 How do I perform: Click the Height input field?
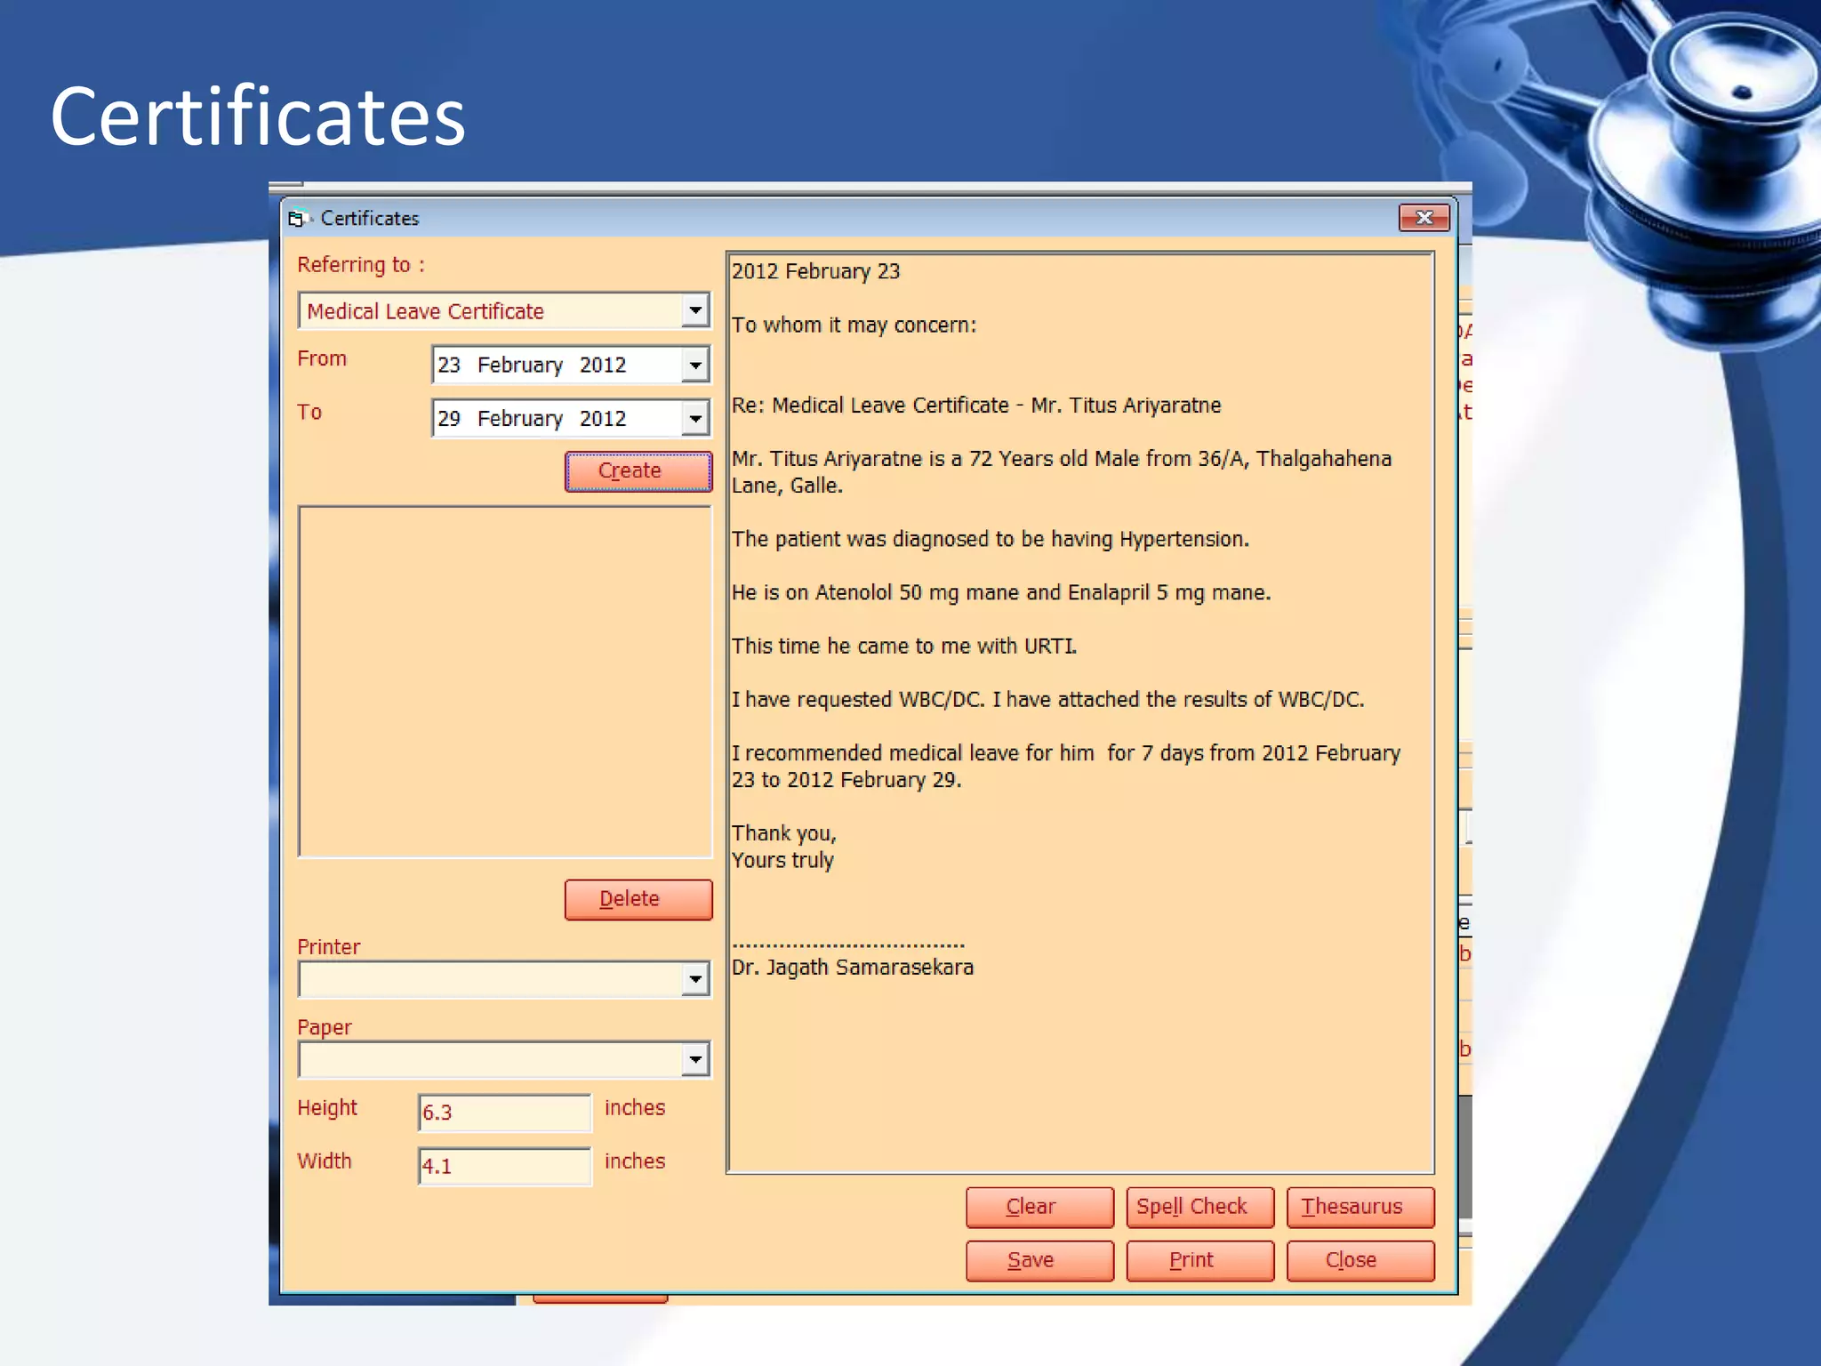pos(504,1113)
